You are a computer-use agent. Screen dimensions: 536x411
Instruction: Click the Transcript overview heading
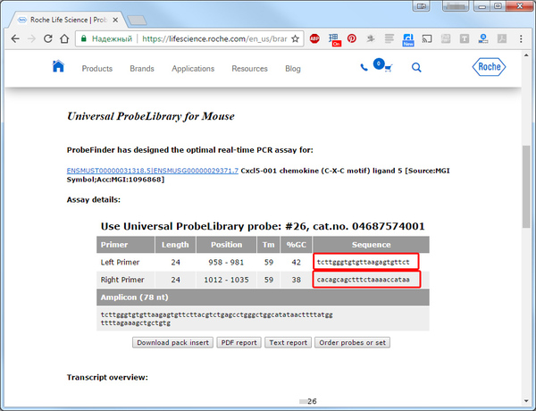point(107,377)
